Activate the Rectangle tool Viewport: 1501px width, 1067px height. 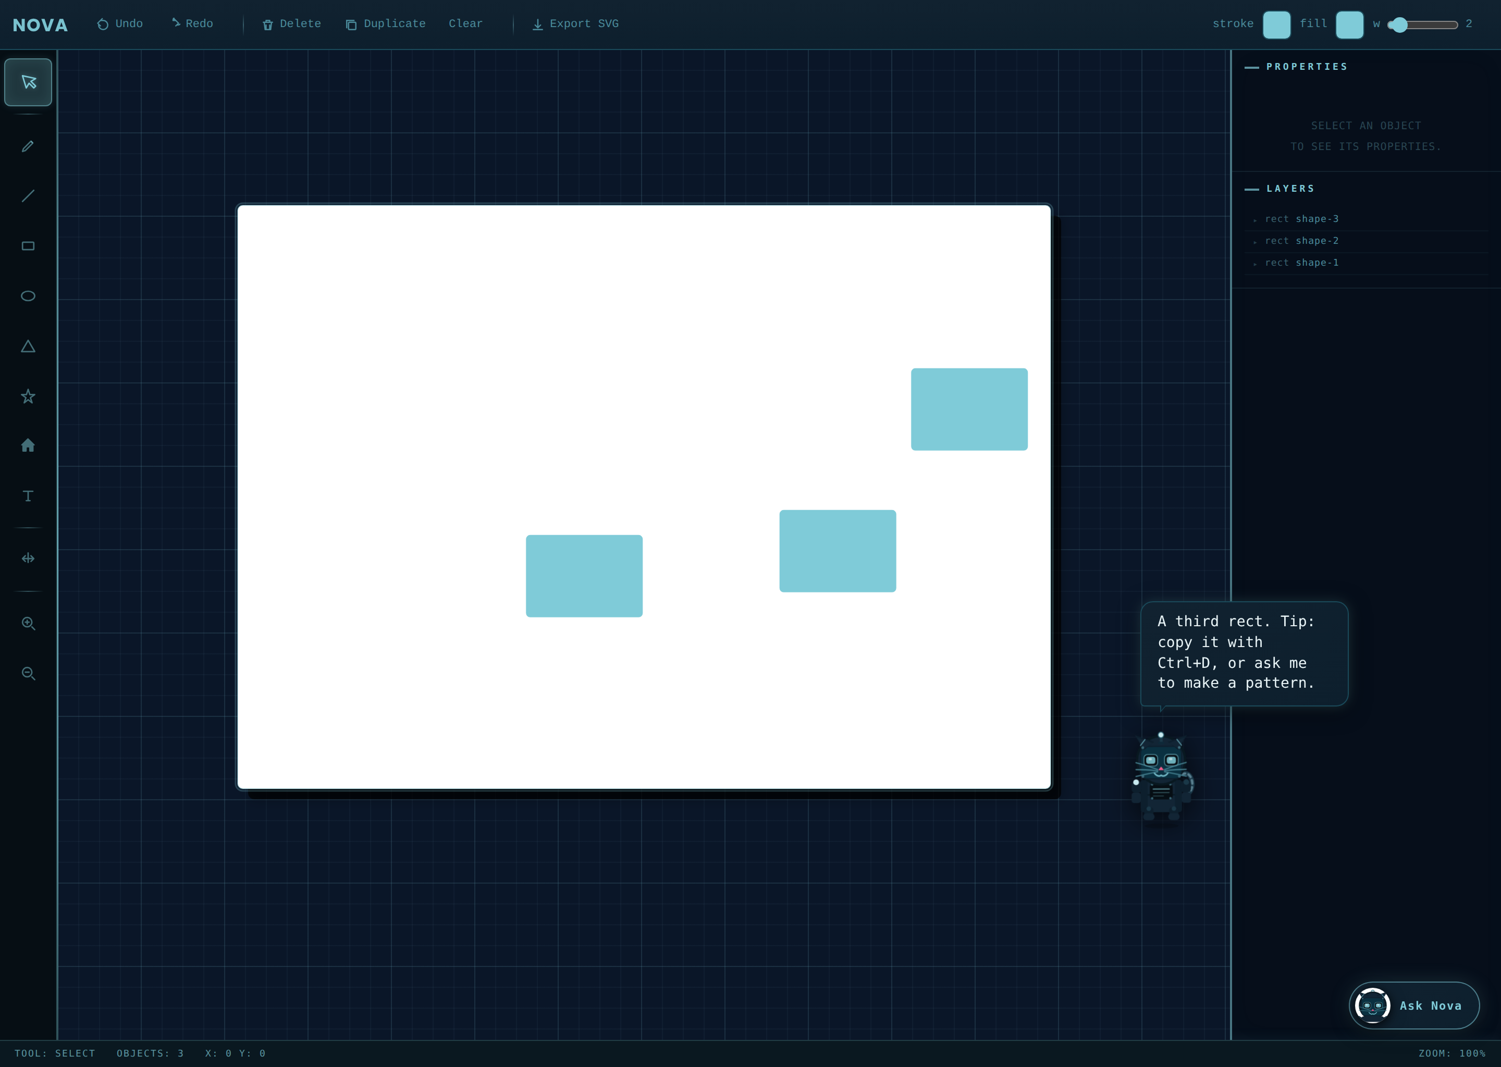[28, 246]
